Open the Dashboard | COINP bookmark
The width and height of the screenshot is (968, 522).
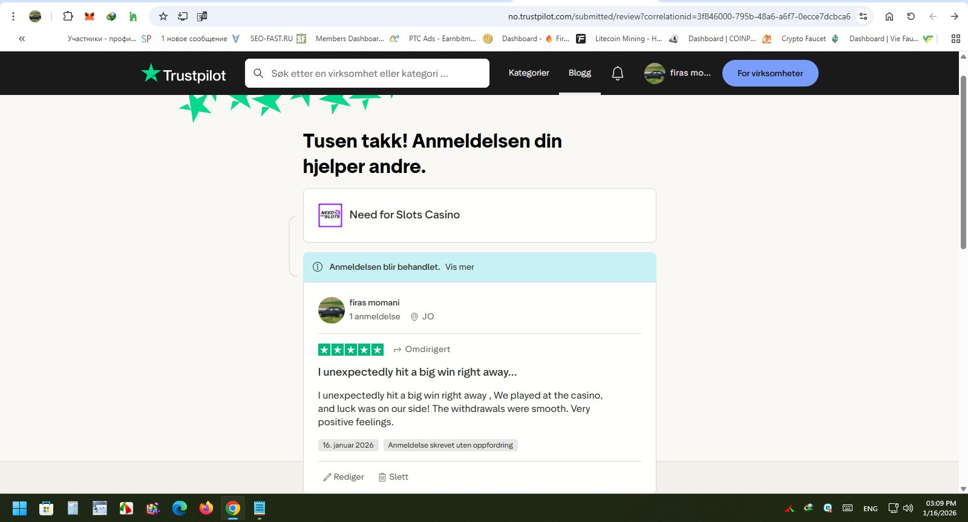(729, 39)
